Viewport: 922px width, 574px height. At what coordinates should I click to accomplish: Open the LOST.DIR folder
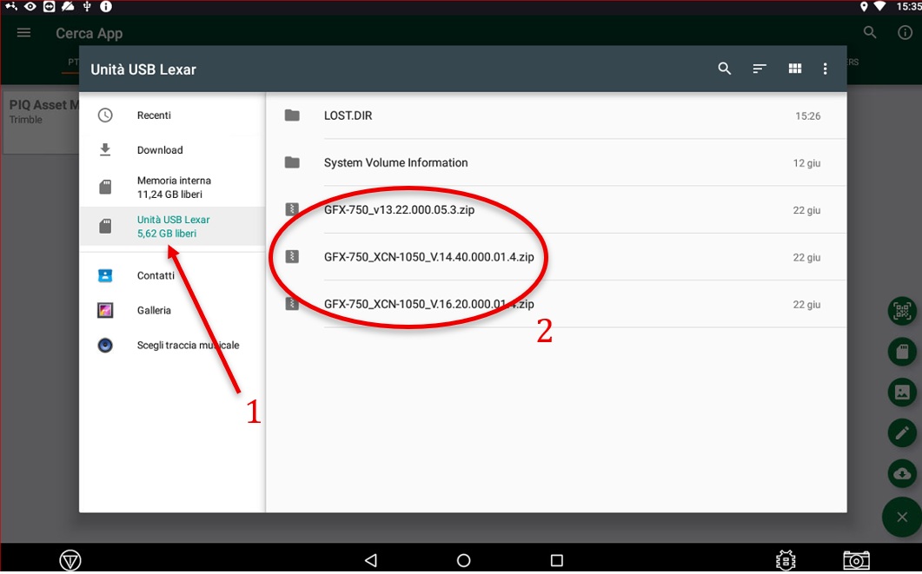click(556, 115)
